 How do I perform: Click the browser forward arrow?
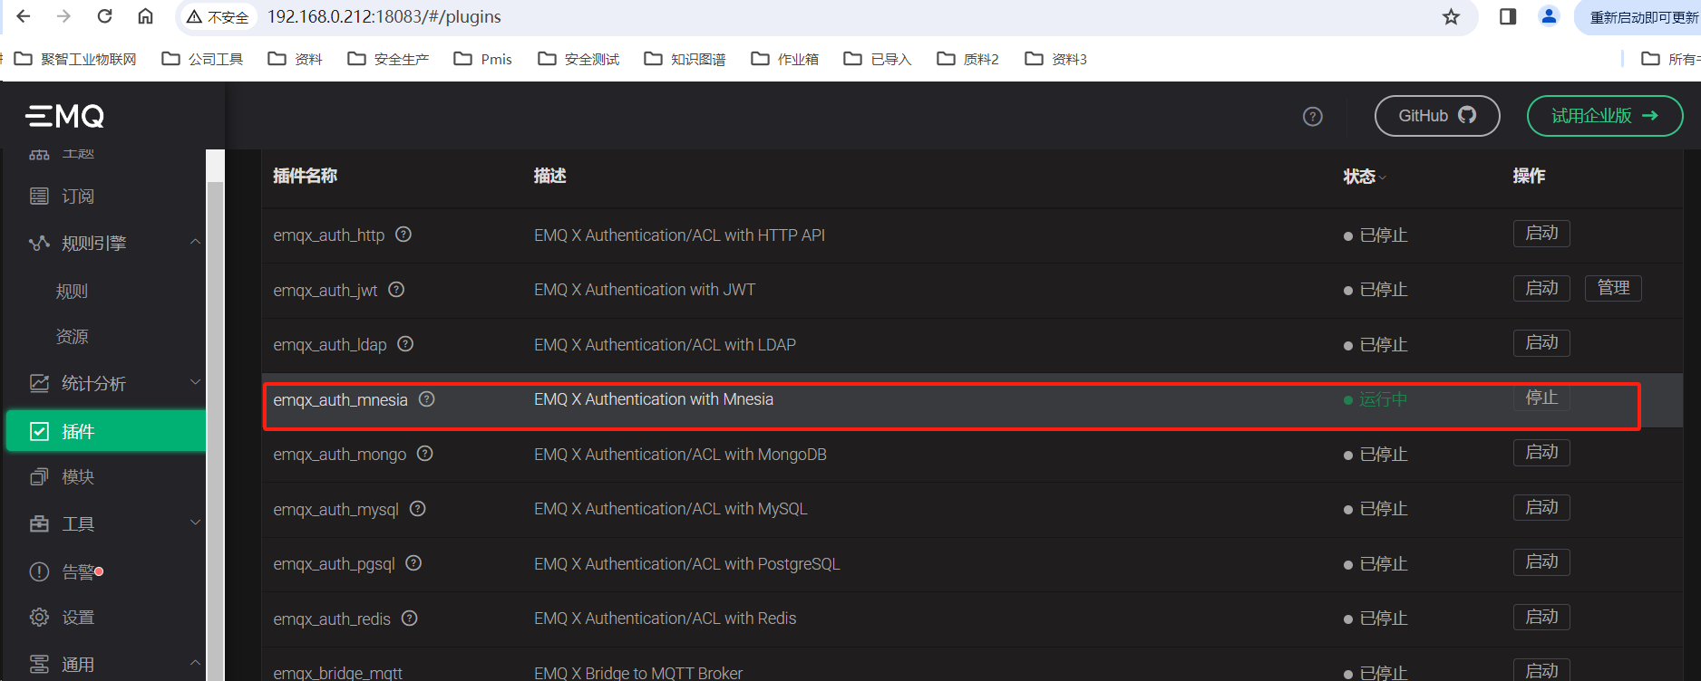pos(63,16)
